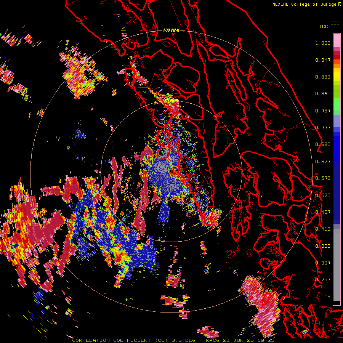Screen dimensions: 343x343
Task: Select the 0.627 scale value
Action: point(323,162)
